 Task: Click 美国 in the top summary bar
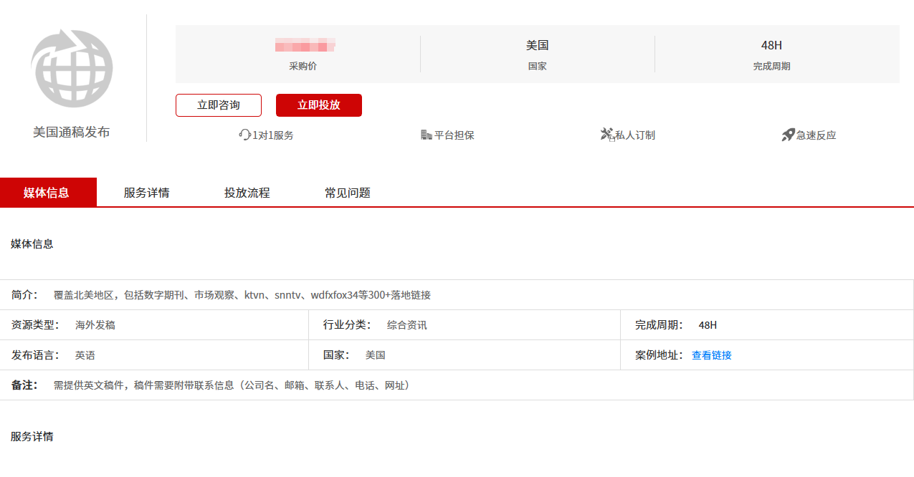pyautogui.click(x=537, y=46)
